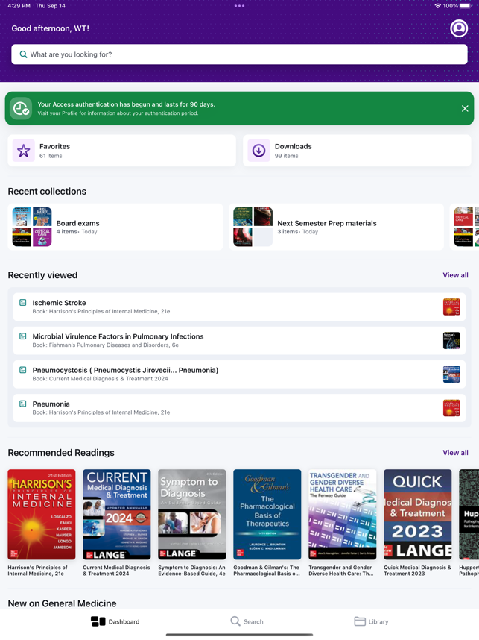Screen dimensions: 479x640
Task: Open Goodman & Gilman's Pharmacological Basis cover
Action: (267, 514)
